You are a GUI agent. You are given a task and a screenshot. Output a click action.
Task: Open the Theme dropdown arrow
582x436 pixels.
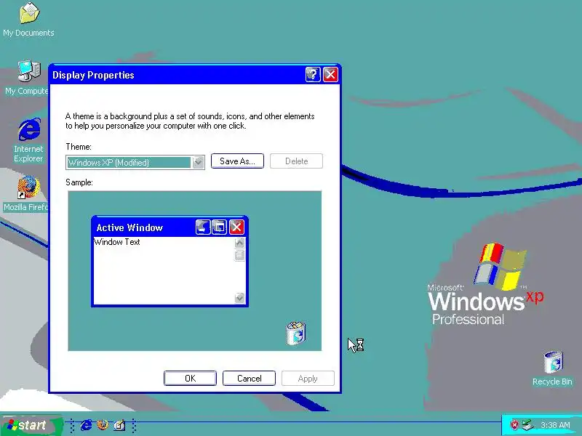click(x=198, y=162)
